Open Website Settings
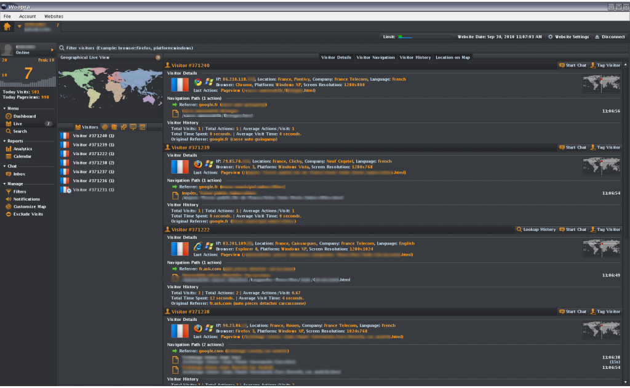 [x=568, y=37]
